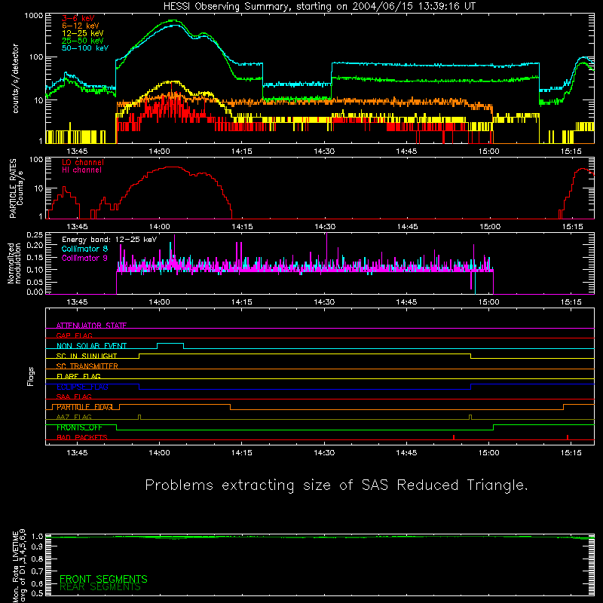603x603 pixels.
Task: Click the LO channel legend label
Action: coord(83,162)
